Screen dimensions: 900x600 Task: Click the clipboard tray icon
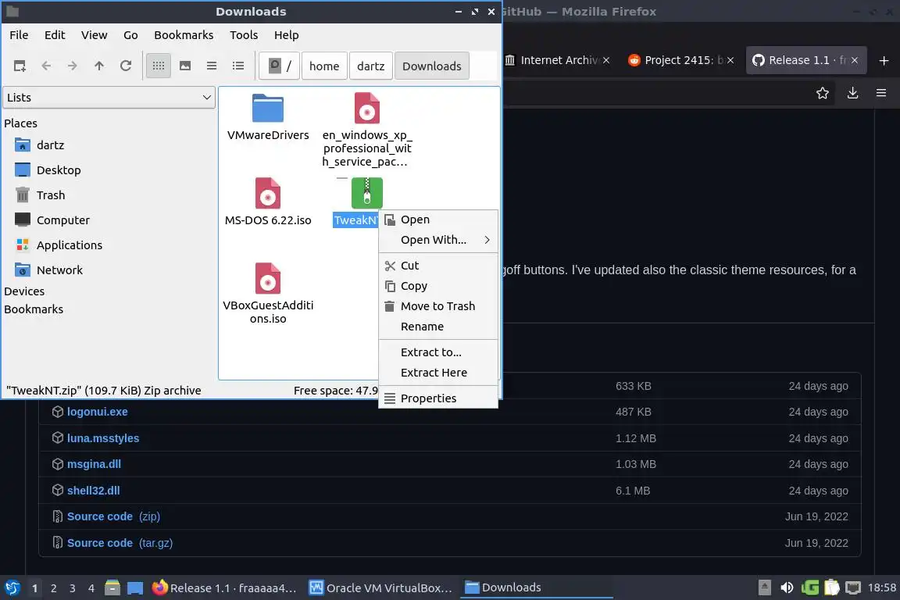tap(832, 587)
